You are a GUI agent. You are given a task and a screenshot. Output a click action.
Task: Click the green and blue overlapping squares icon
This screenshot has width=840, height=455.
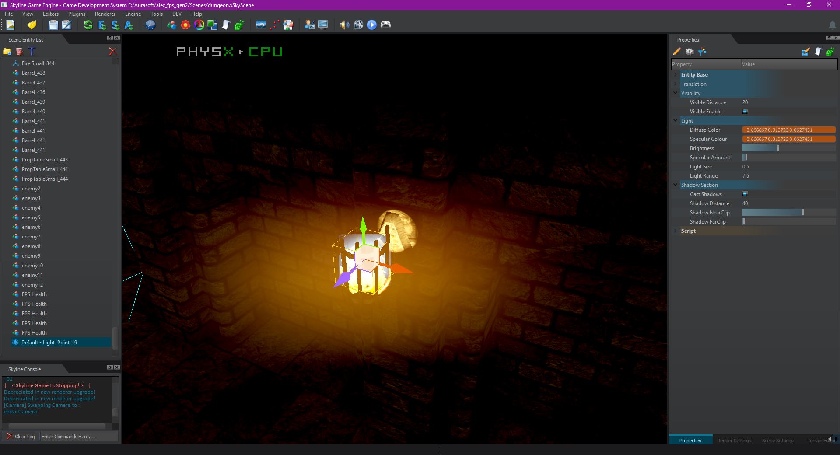tap(213, 25)
